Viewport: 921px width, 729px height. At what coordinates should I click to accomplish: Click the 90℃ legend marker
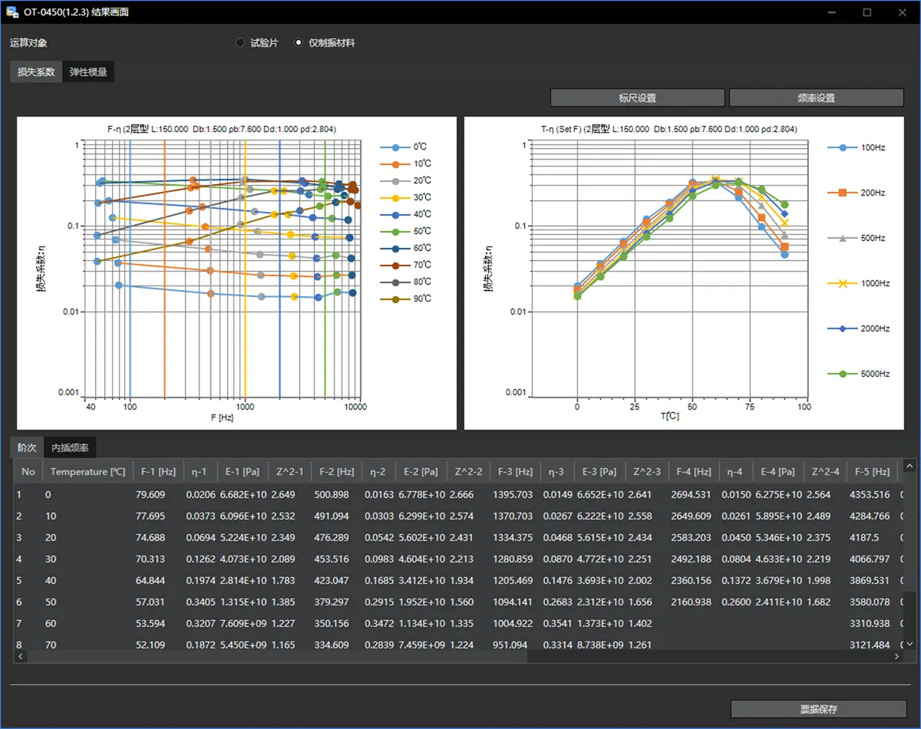[395, 299]
